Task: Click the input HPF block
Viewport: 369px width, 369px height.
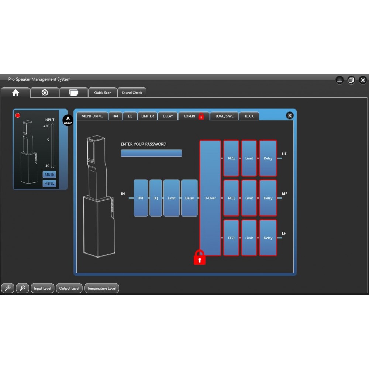Action: [x=141, y=198]
